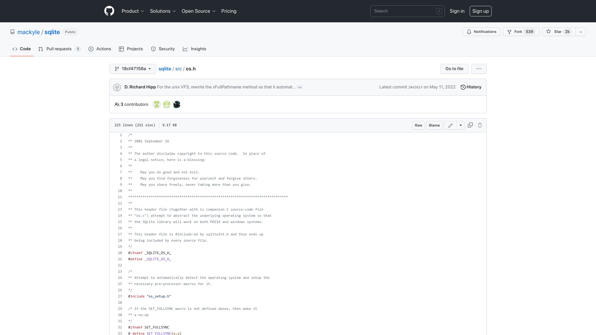This screenshot has height=335, width=596.
Task: Fork the repository with Fork button
Action: (x=521, y=32)
